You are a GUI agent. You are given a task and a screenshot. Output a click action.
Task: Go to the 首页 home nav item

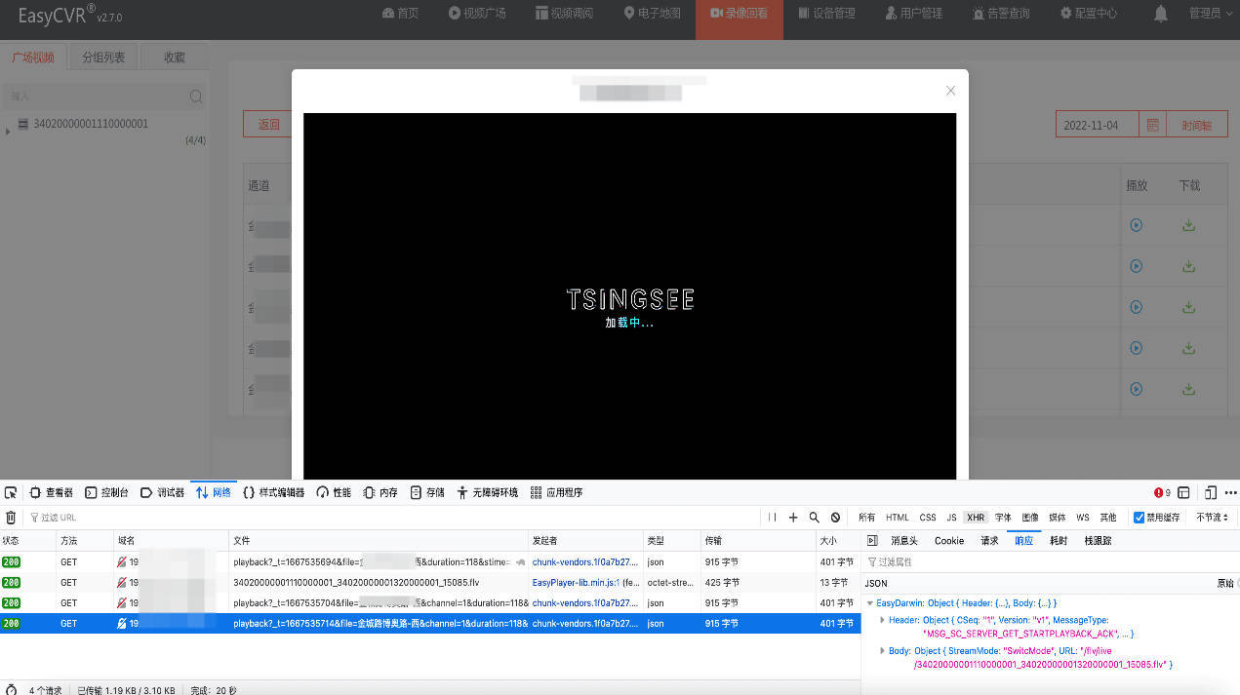[400, 14]
